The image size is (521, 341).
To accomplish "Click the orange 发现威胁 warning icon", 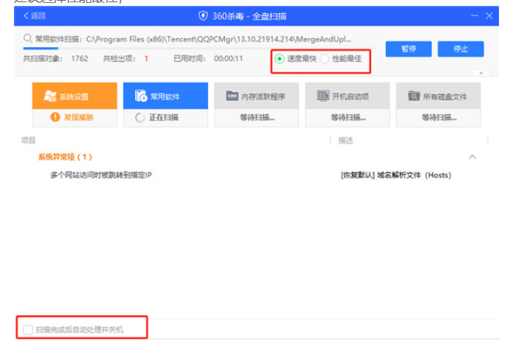I will pyautogui.click(x=54, y=117).
